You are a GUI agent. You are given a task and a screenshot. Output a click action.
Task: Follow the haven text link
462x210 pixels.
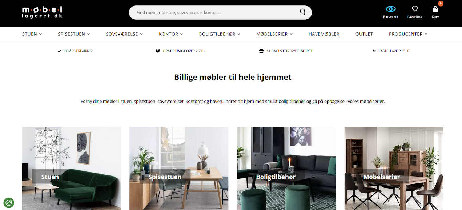point(216,102)
